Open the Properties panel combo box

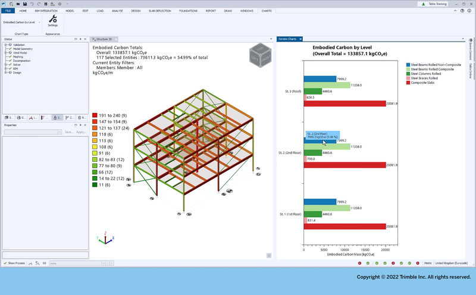[33, 132]
